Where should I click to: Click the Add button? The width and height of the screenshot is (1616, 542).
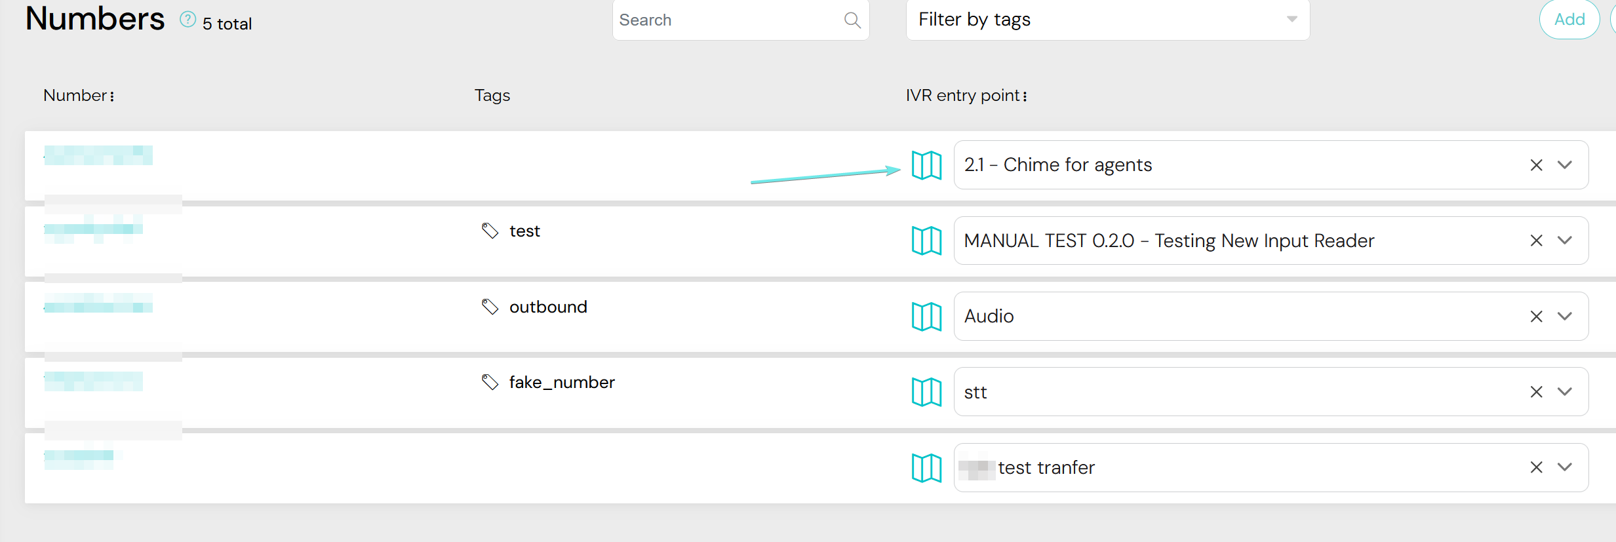pos(1569,20)
